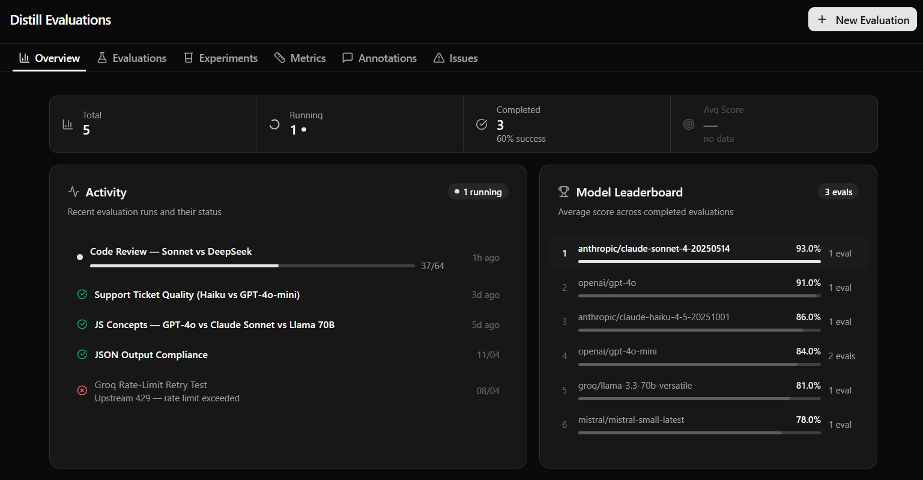Click the '3 evals' badge on Model Leaderboard
923x480 pixels.
tap(838, 192)
